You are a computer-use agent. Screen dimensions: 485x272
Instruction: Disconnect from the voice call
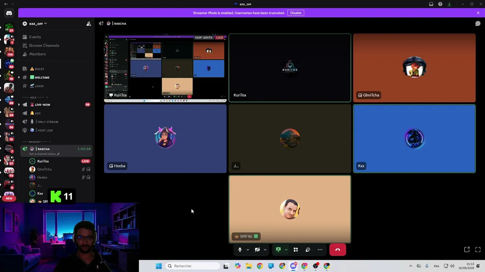click(x=338, y=250)
